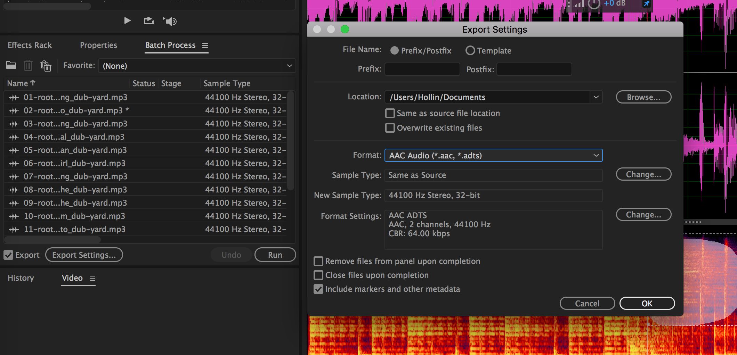Click waveform icon of 09-root...he_dub-yard.mp3
The image size is (737, 355).
tap(14, 203)
